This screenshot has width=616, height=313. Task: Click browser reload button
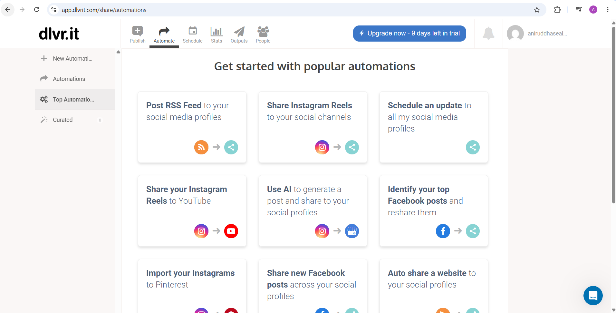[37, 10]
